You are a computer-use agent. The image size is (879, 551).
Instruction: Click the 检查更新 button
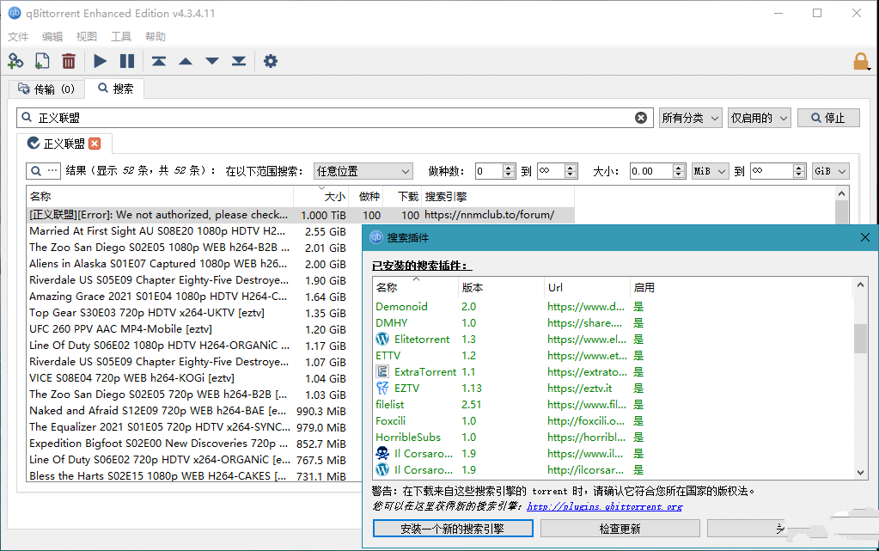(x=620, y=529)
